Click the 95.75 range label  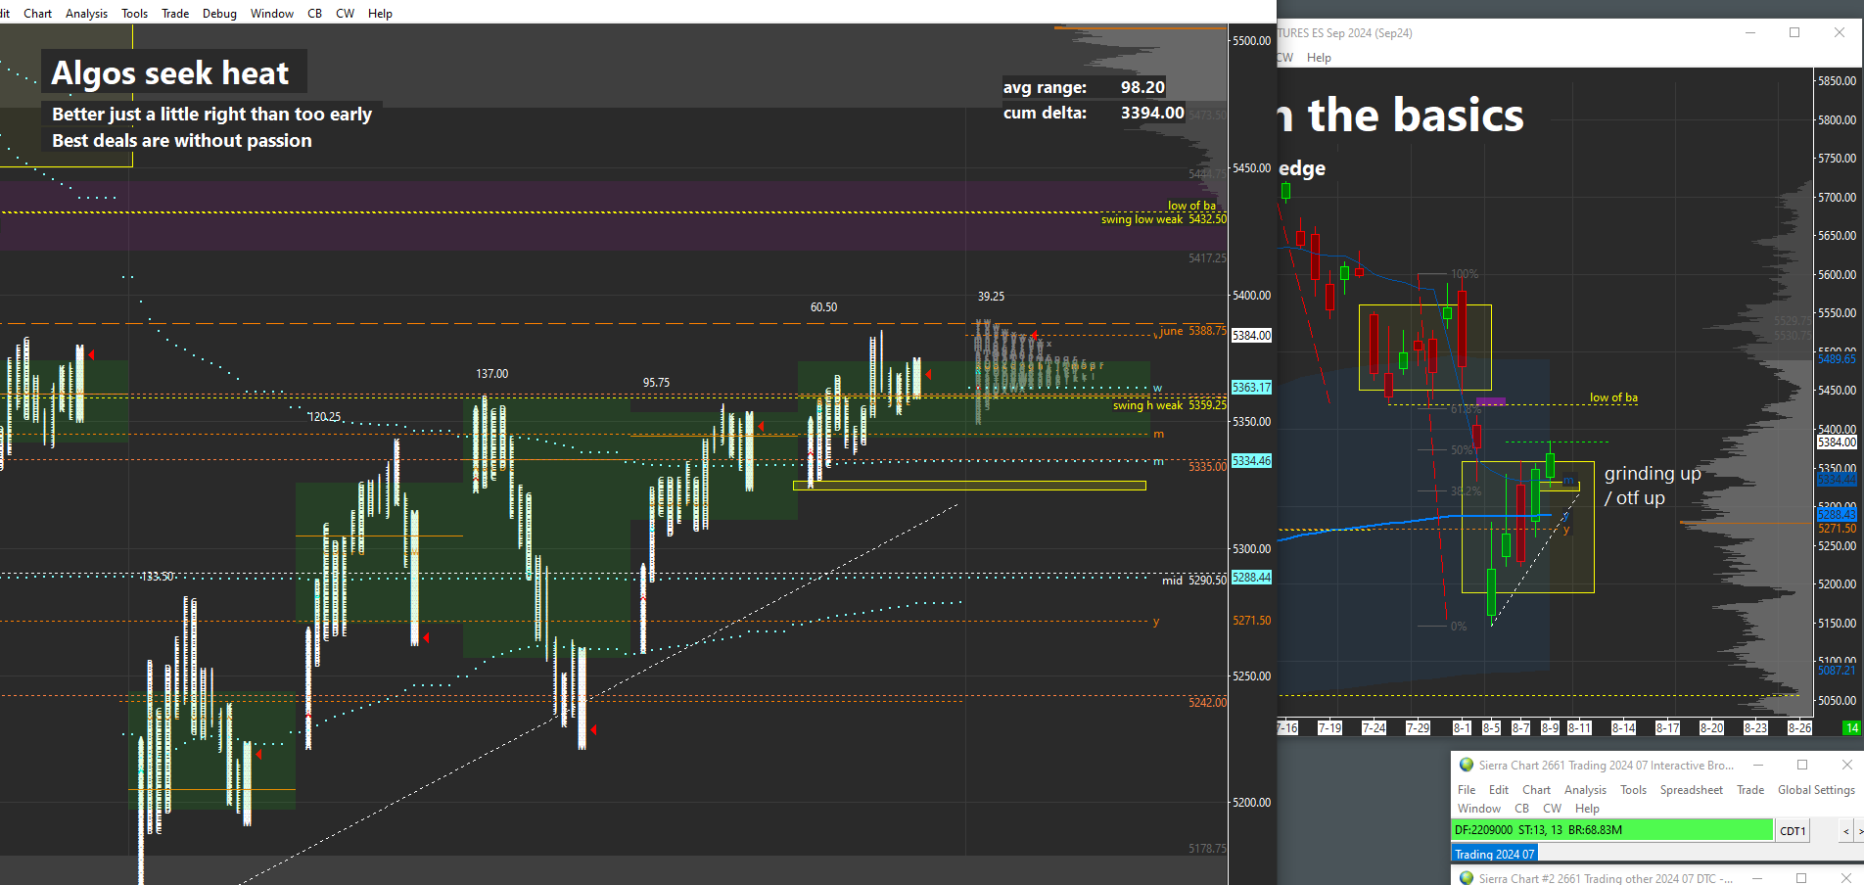point(657,383)
